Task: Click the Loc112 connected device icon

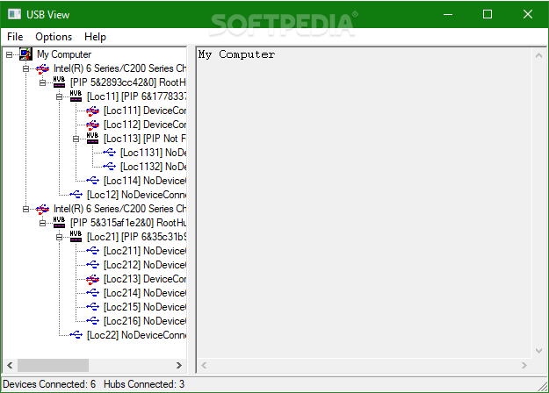Action: (92, 125)
